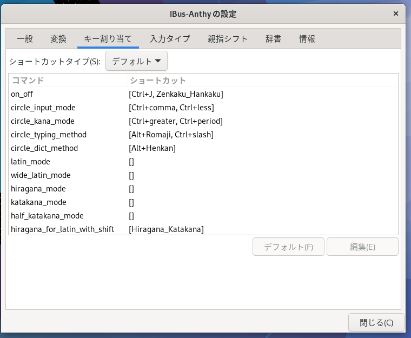411x338 pixels.
Task: Select the half_katakana_mode row
Action: pyautogui.click(x=203, y=216)
